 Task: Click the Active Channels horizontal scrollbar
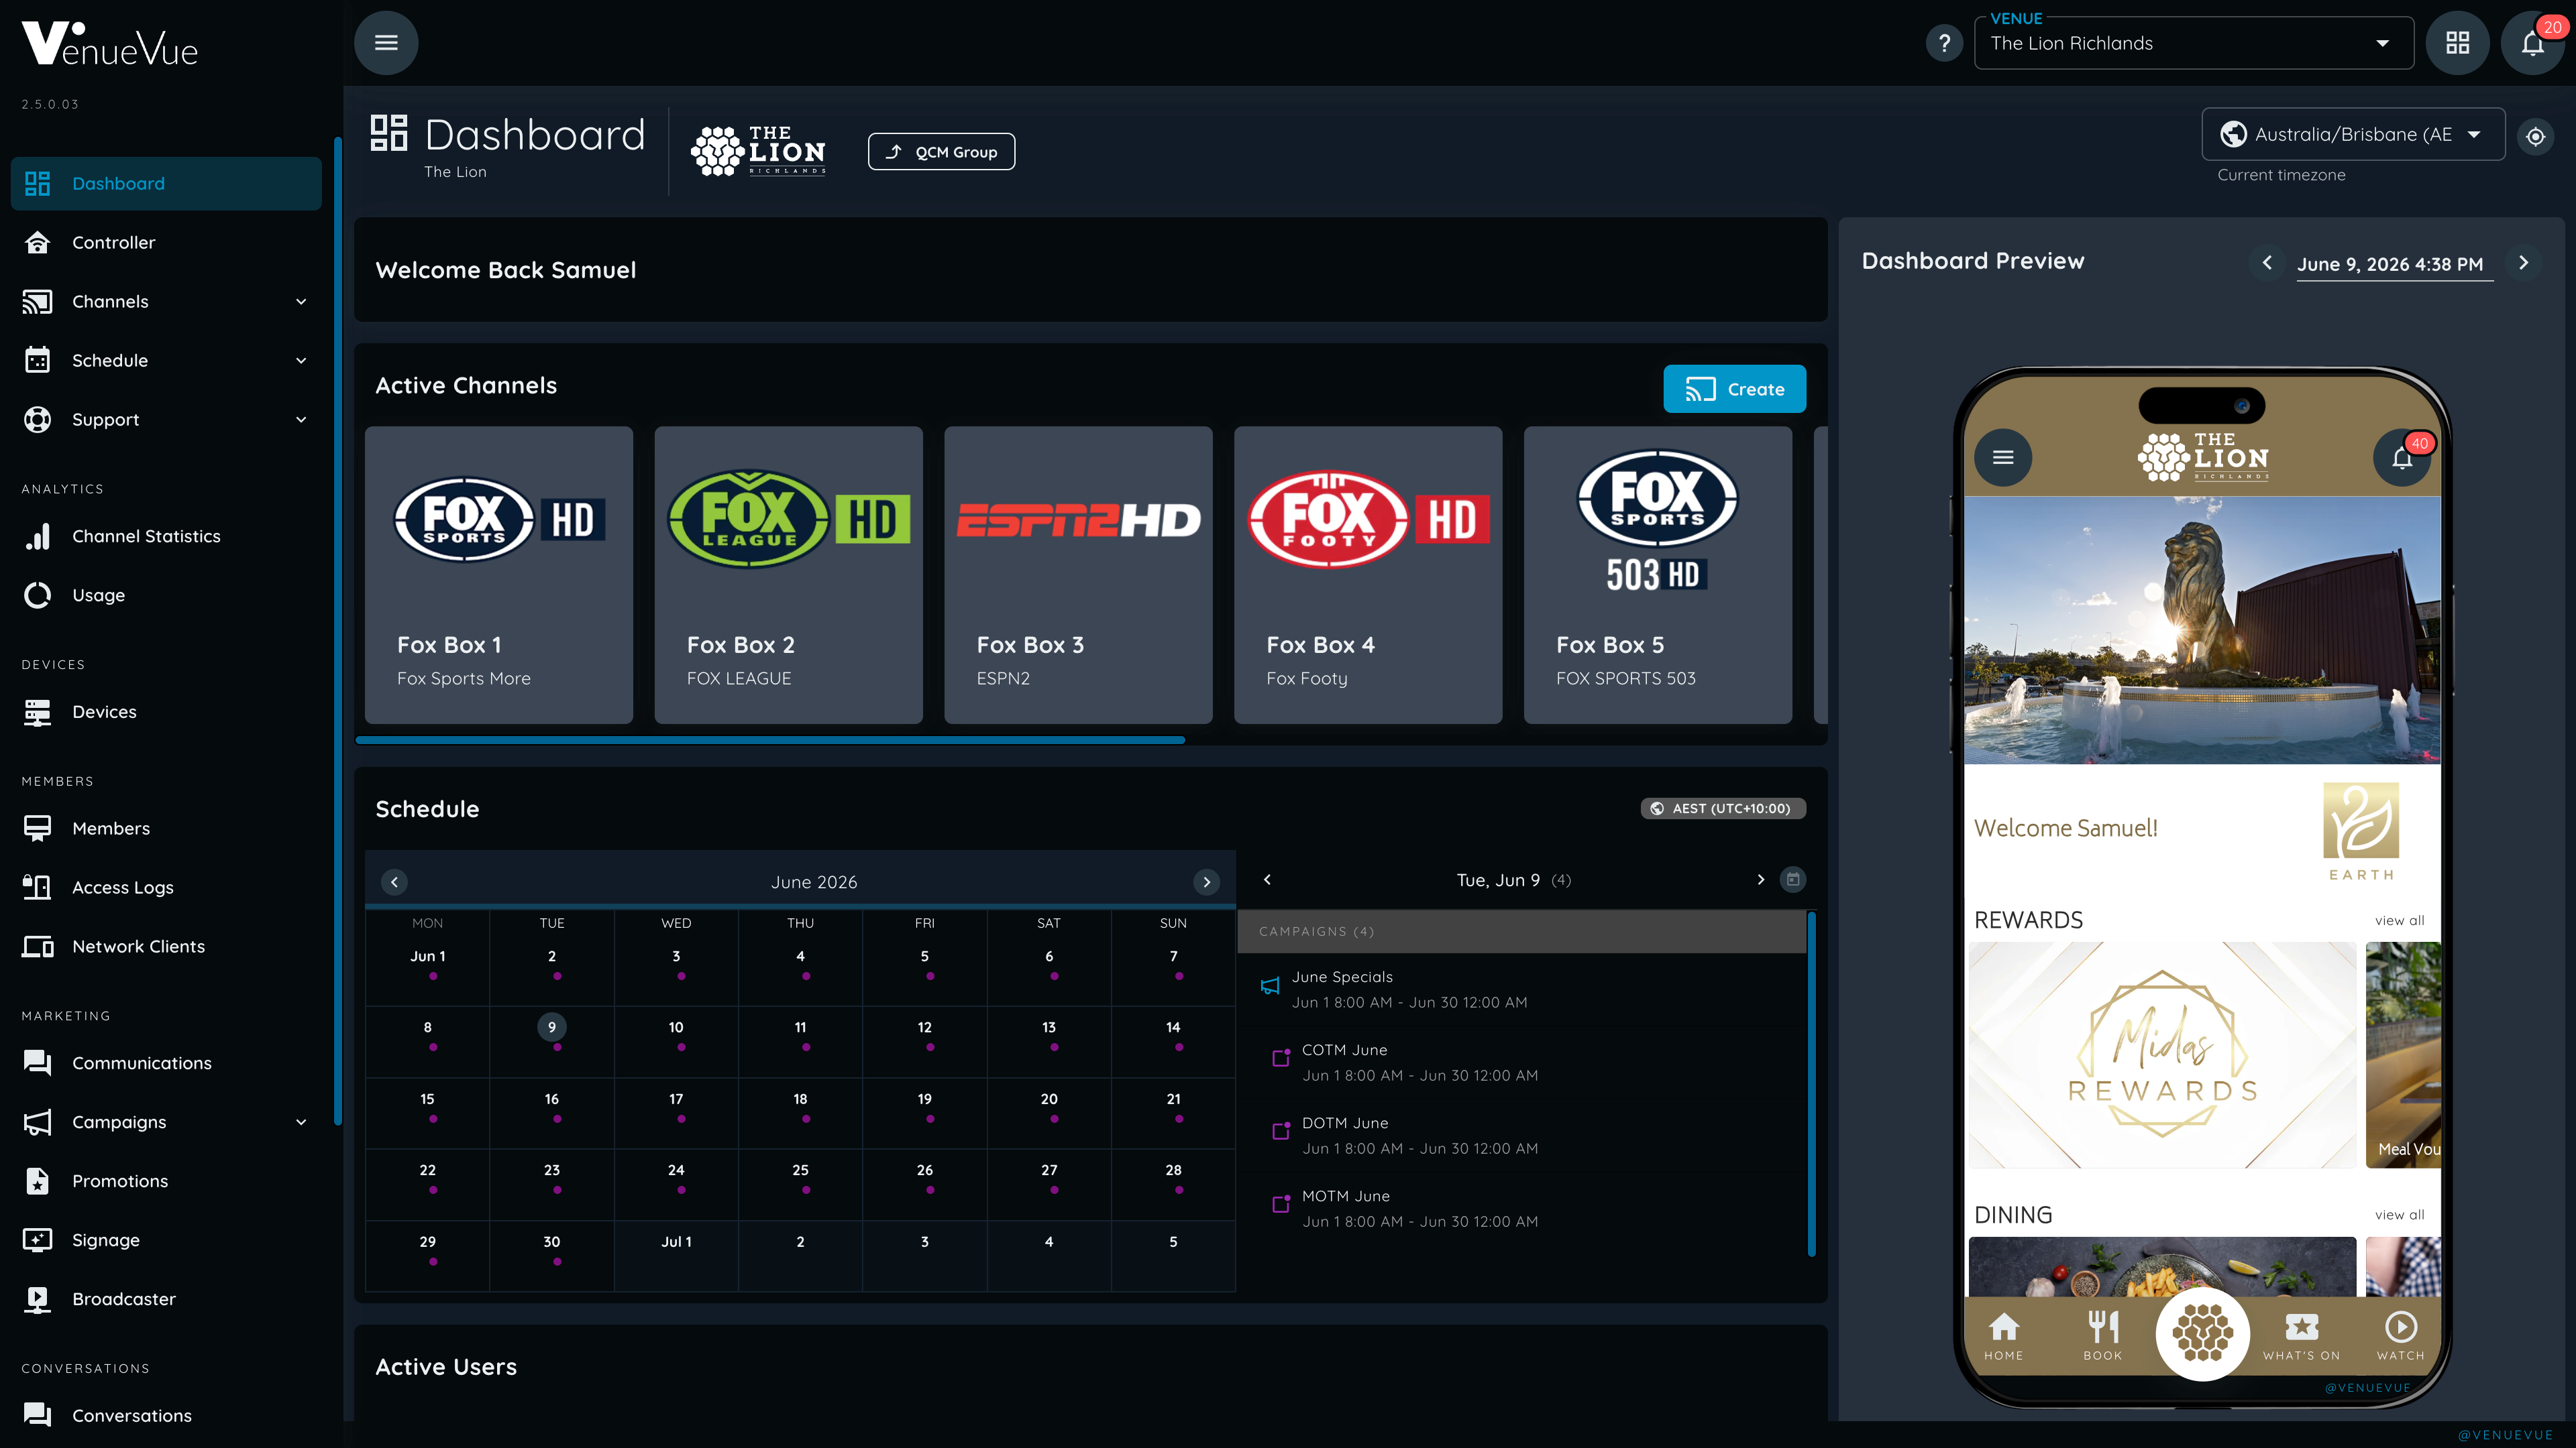(x=770, y=741)
